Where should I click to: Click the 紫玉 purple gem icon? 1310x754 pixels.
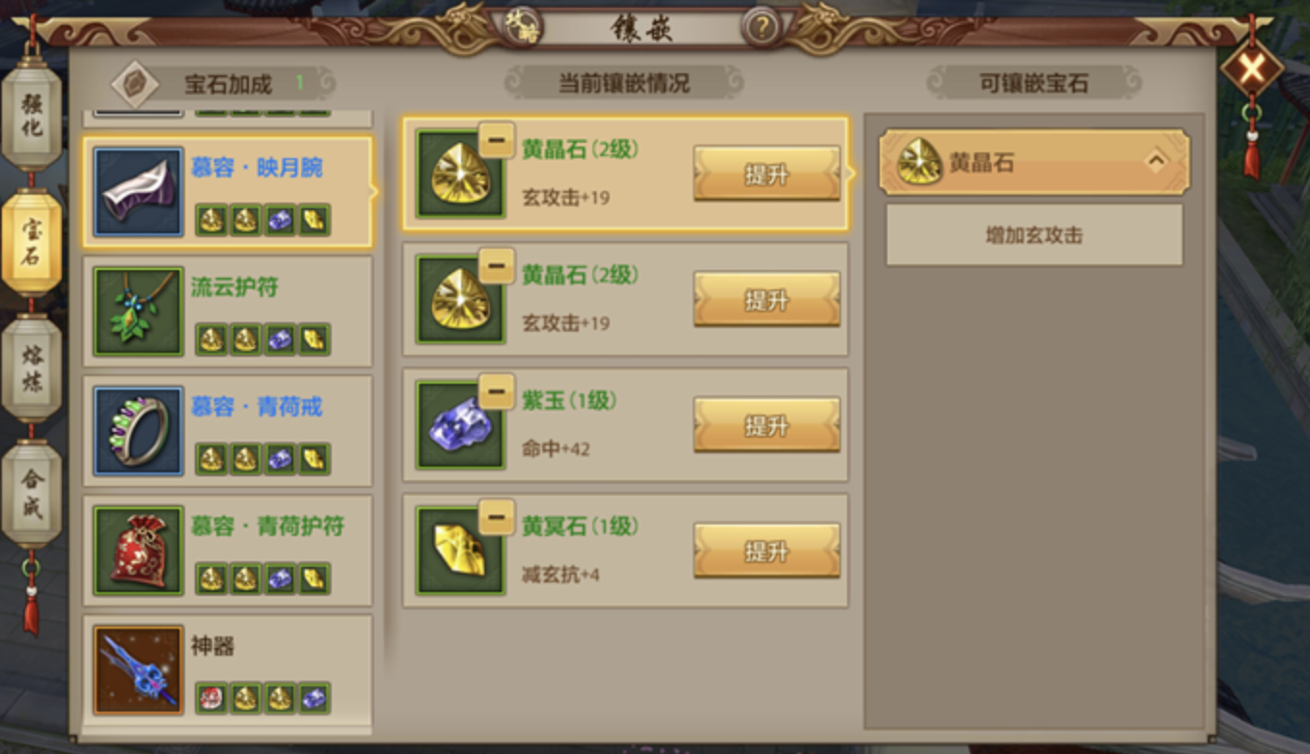[460, 425]
